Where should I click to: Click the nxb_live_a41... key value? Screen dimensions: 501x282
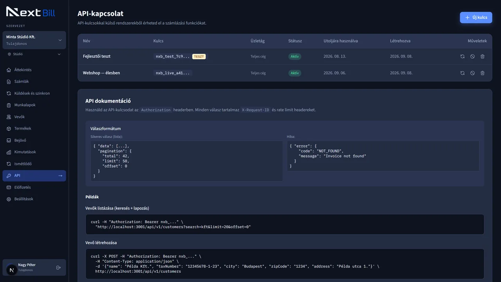pos(173,73)
